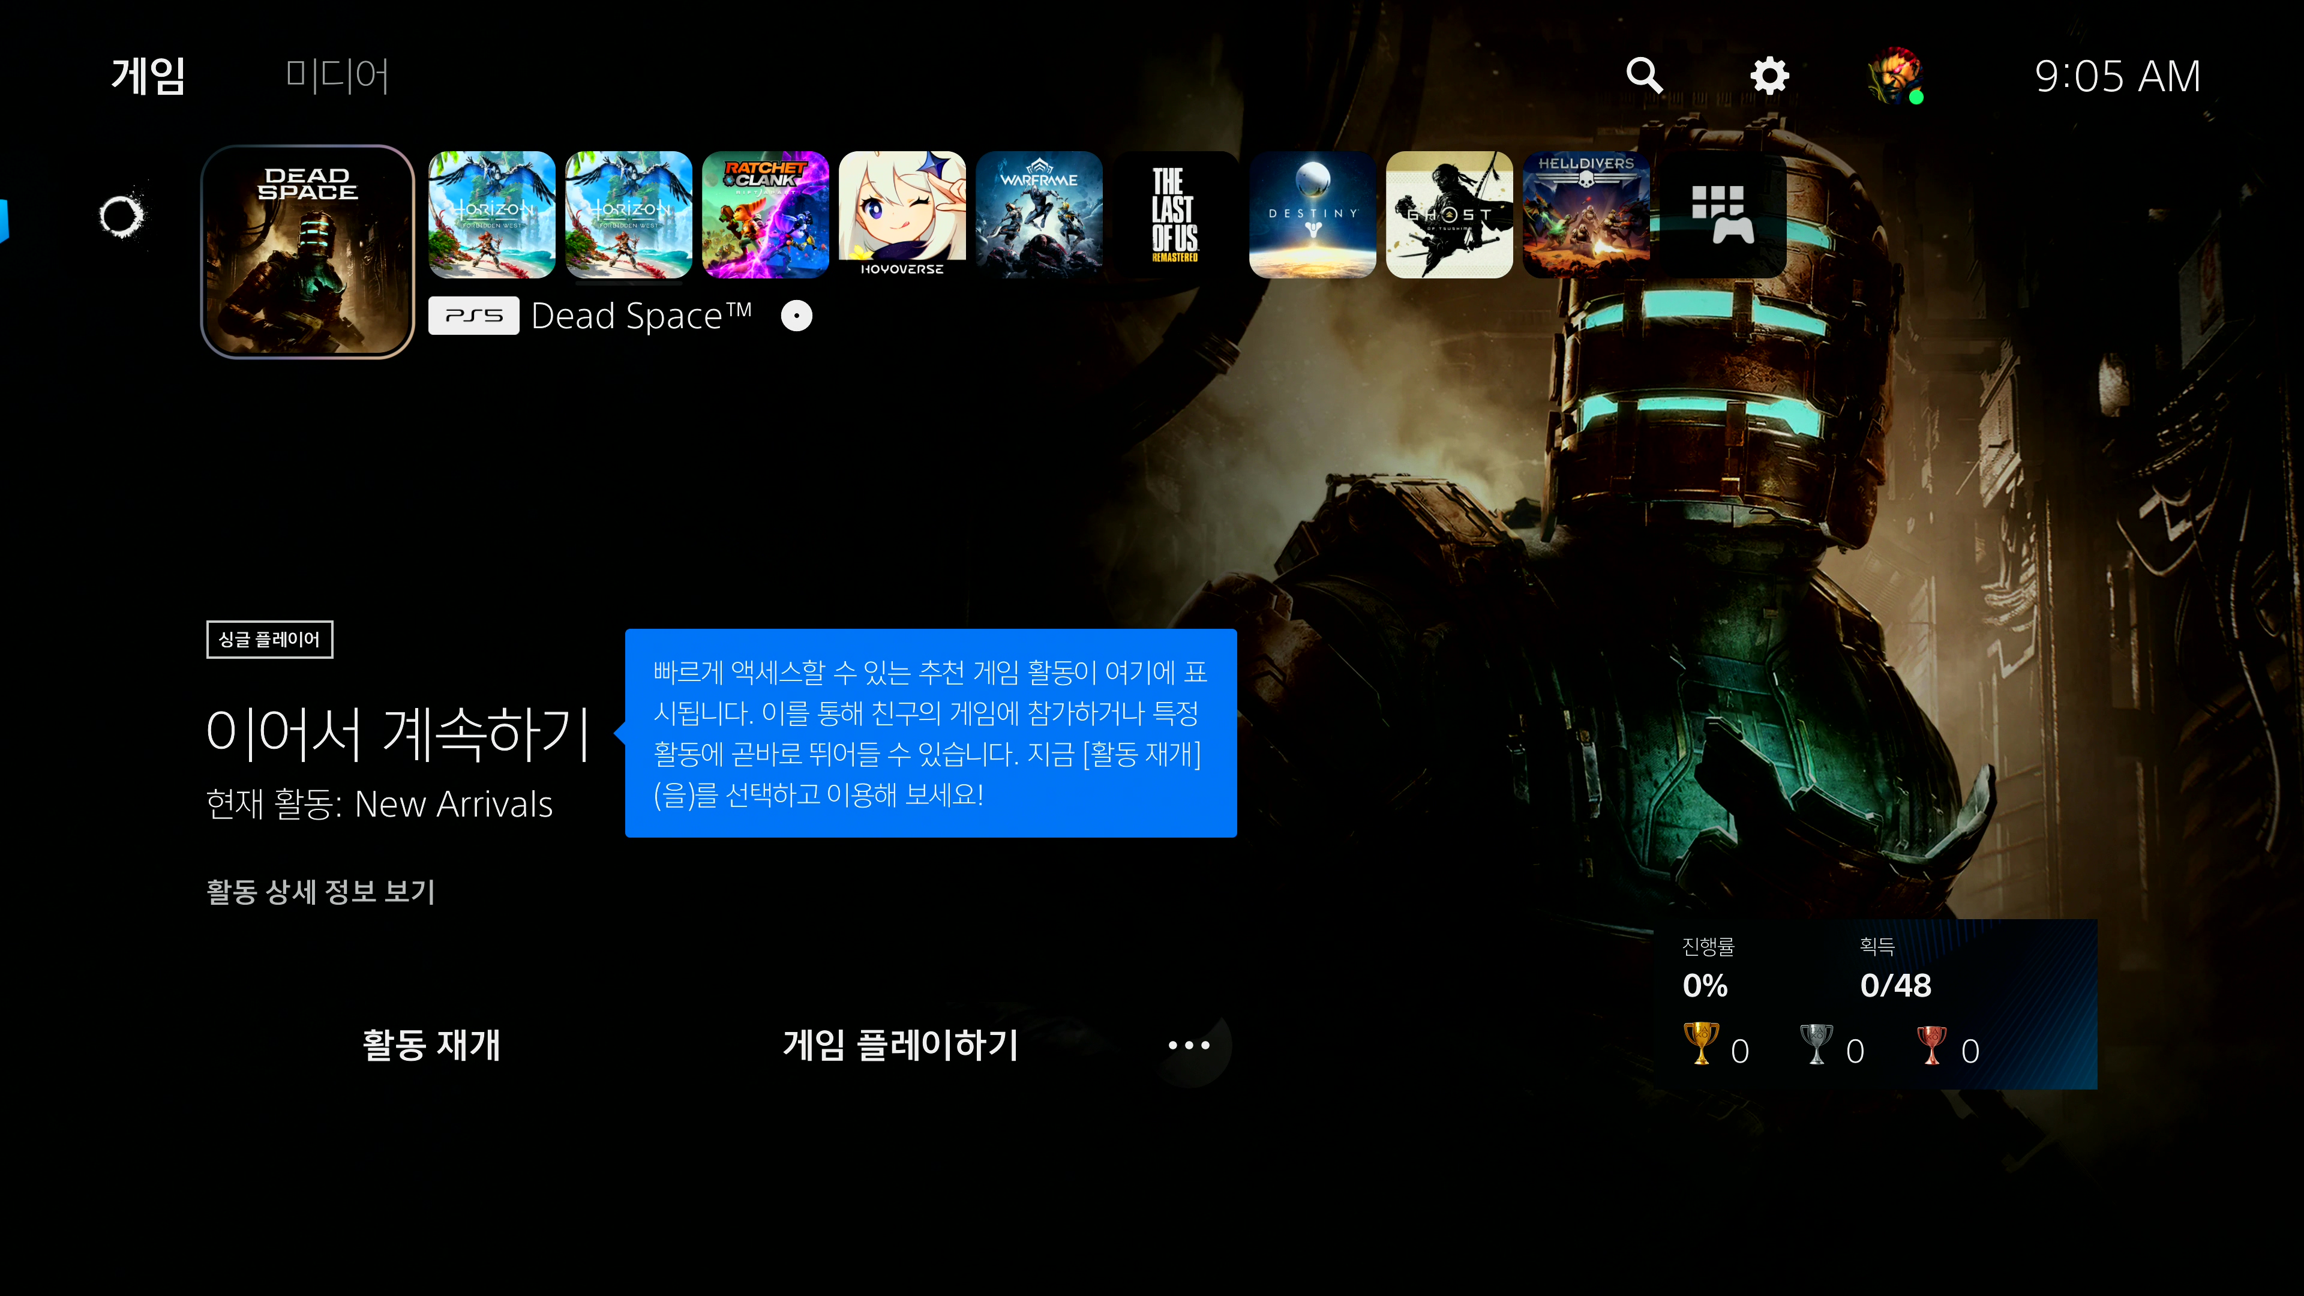2304x1296 pixels.
Task: Open the Game Library grid icon
Action: pos(1724,215)
